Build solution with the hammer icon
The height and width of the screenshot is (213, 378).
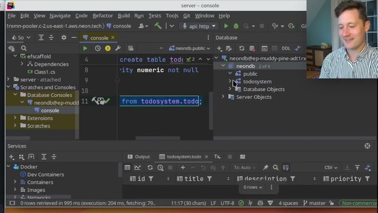(x=158, y=26)
